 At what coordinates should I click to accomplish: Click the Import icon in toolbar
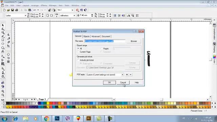point(50,10)
